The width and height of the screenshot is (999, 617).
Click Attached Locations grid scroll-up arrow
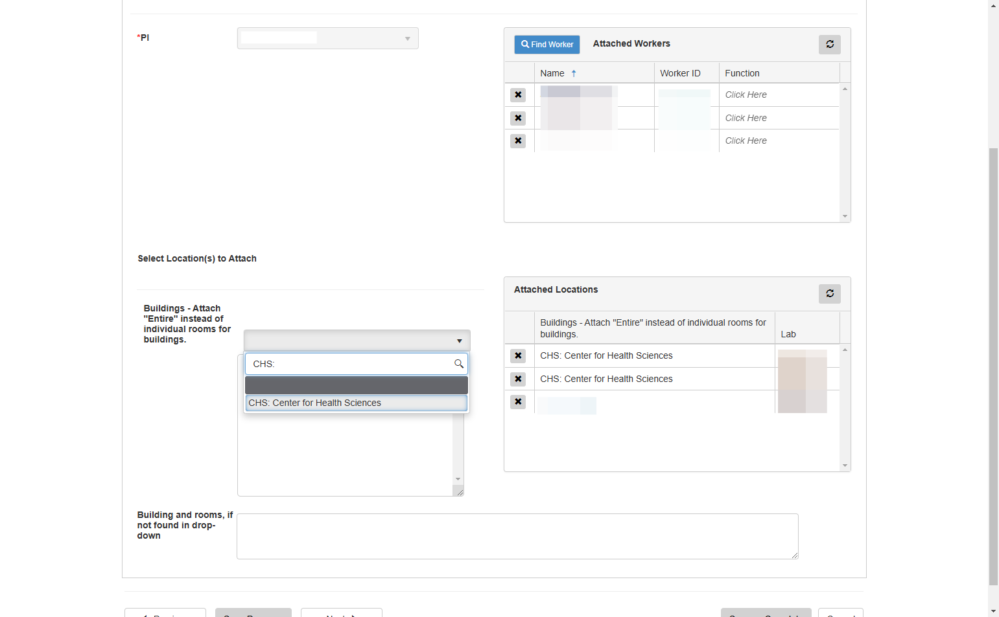coord(845,350)
